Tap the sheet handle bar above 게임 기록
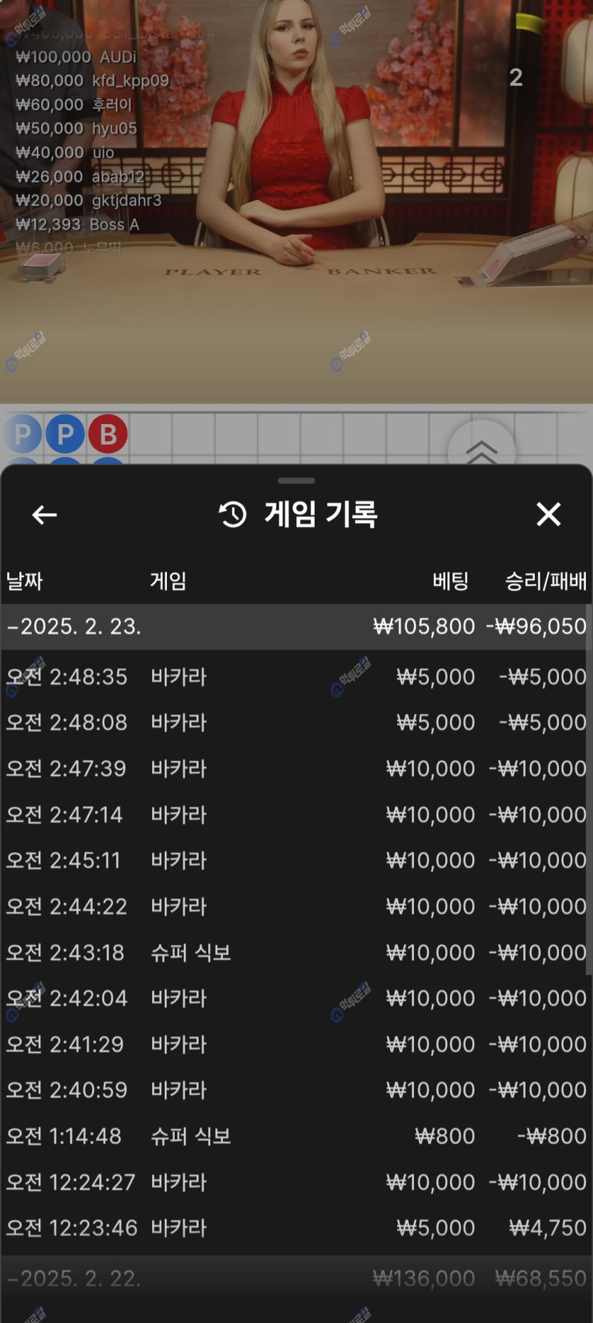Image resolution: width=593 pixels, height=1323 pixels. pyautogui.click(x=296, y=481)
